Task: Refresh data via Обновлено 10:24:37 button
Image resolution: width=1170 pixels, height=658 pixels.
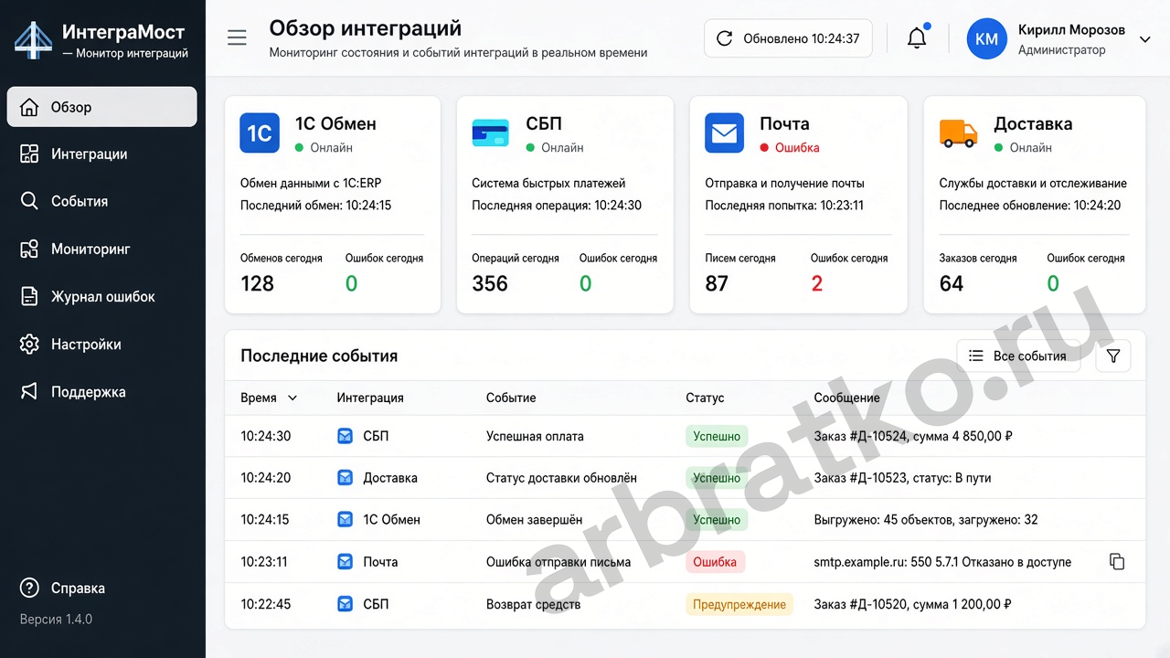Action: coord(788,38)
